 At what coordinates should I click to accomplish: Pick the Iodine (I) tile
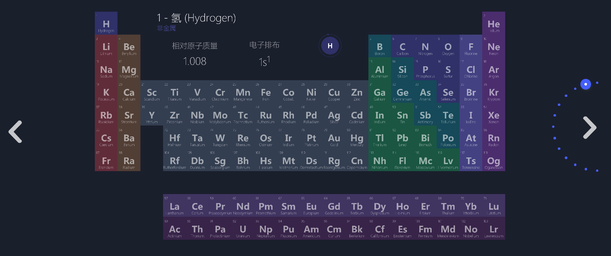[471, 115]
